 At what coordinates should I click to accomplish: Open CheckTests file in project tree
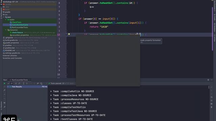coord(17,22)
